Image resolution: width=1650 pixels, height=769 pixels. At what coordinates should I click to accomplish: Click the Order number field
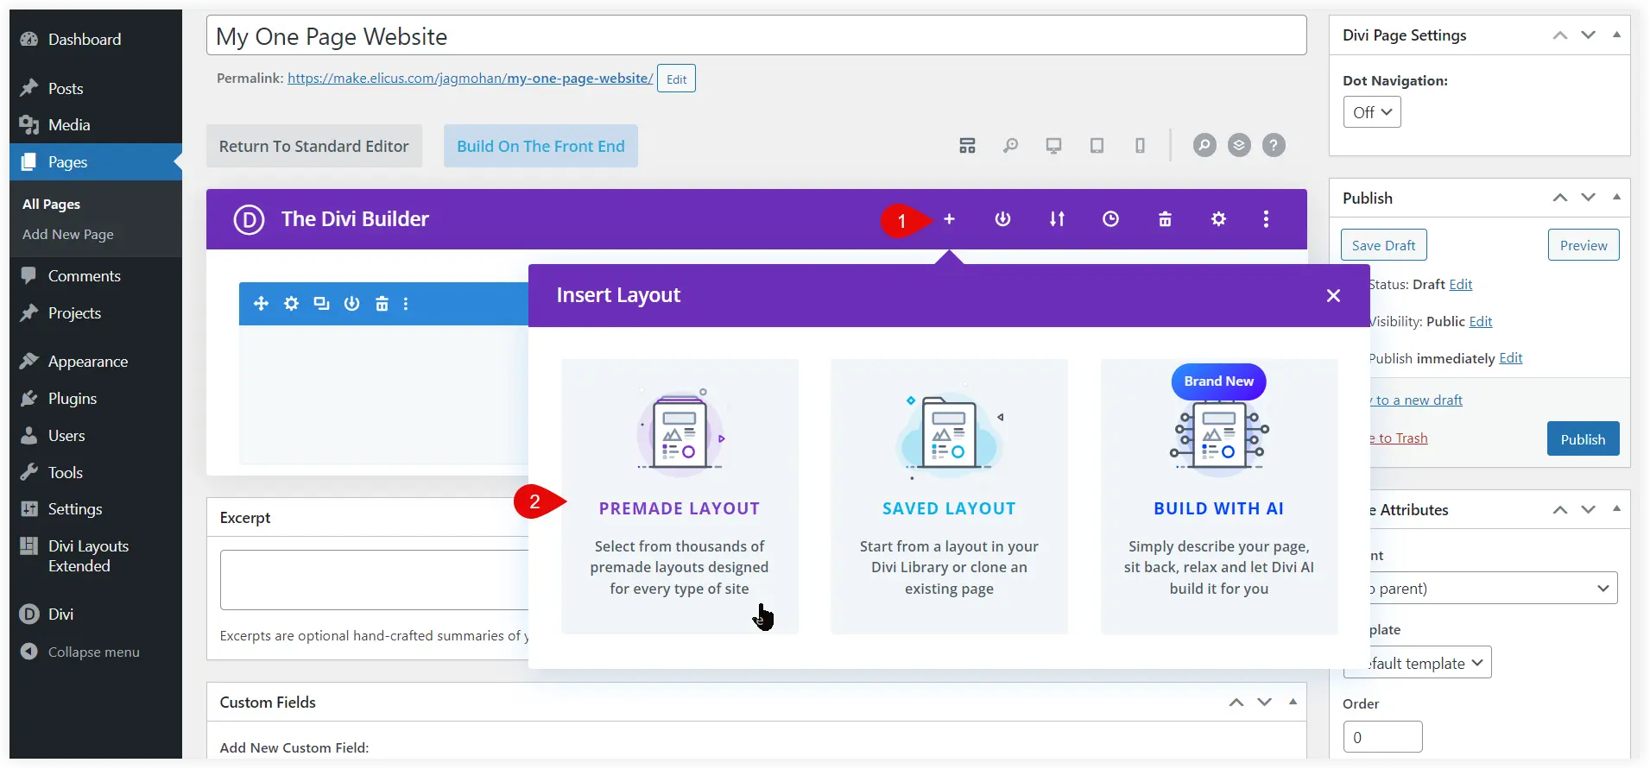[x=1382, y=737]
